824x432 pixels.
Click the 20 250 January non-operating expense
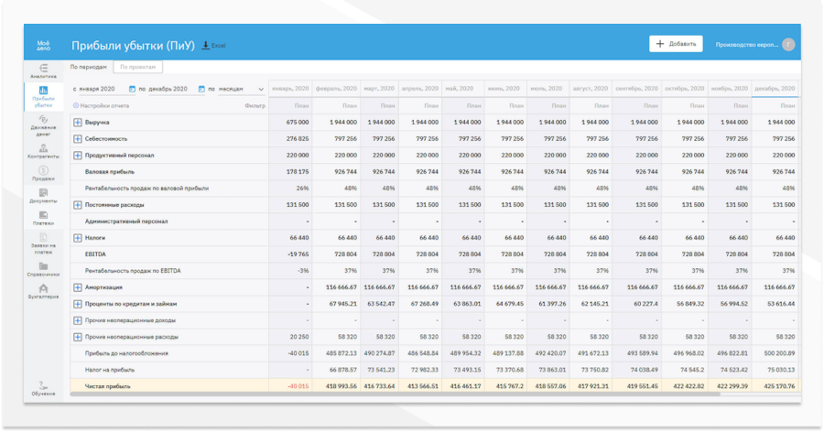tap(299, 337)
